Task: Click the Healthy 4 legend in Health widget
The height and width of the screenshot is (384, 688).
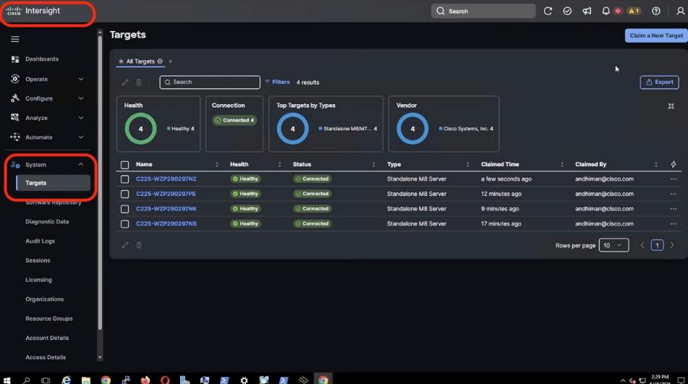Action: [181, 129]
